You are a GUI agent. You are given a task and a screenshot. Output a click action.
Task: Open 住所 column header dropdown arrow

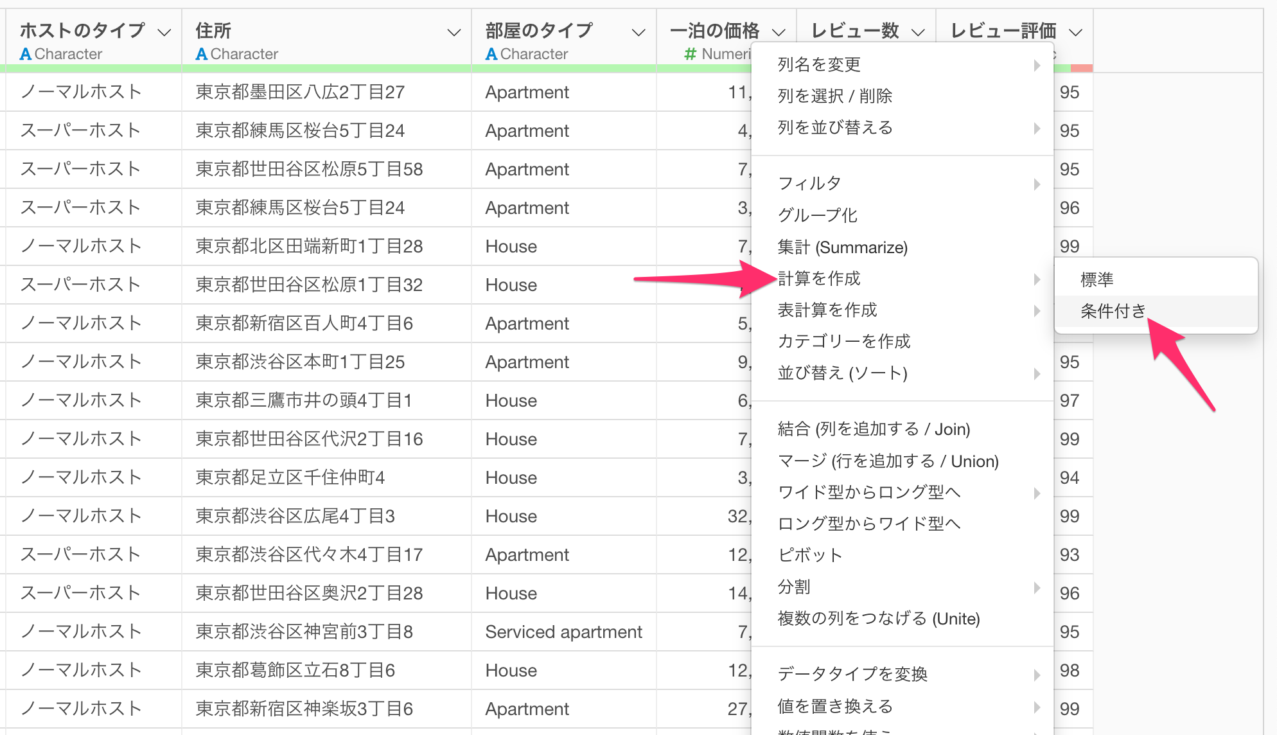click(454, 32)
